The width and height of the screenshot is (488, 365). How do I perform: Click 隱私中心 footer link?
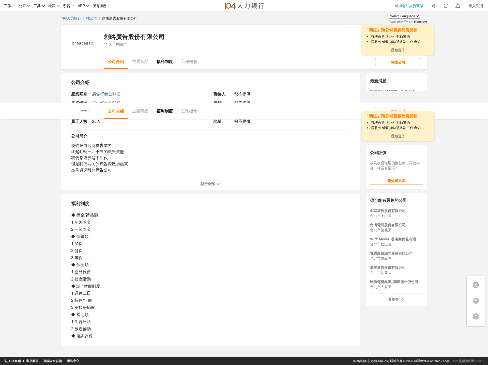pos(73,361)
